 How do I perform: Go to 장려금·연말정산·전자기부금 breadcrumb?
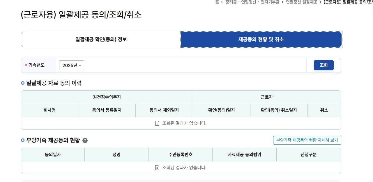(x=252, y=2)
